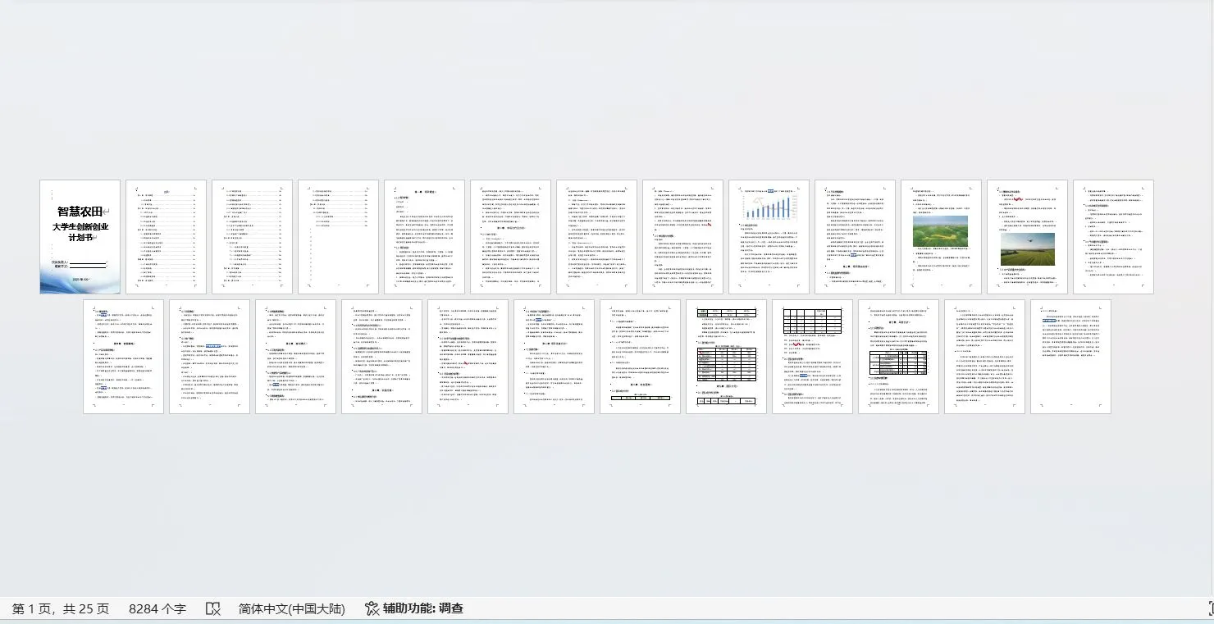This screenshot has height=624, width=1214.
Task: Click the cover title 智慧农田
Action: 80,212
